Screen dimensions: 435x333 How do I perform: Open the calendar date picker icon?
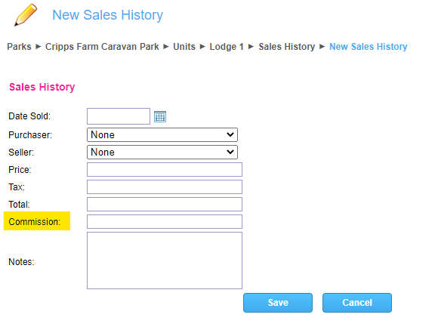point(160,116)
